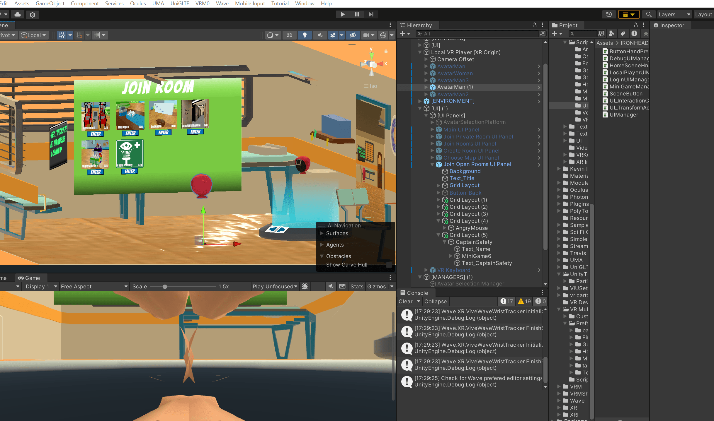Click the Project panel search field
This screenshot has height=421, width=714.
click(583, 34)
